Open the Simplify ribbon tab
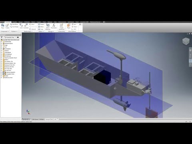 [14, 22]
